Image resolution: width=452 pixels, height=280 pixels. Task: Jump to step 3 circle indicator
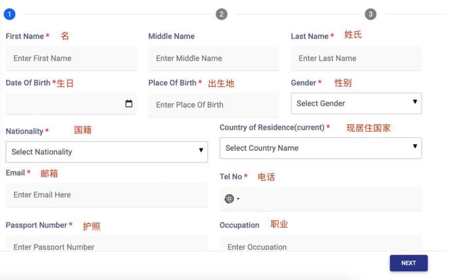coord(370,14)
